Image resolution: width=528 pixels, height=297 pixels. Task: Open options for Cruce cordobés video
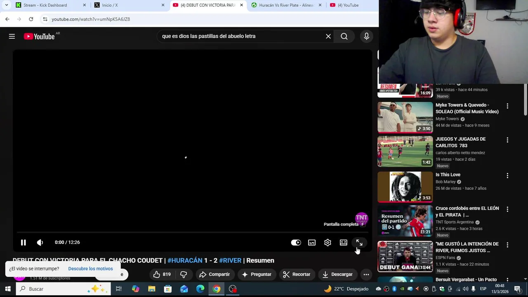(x=507, y=210)
